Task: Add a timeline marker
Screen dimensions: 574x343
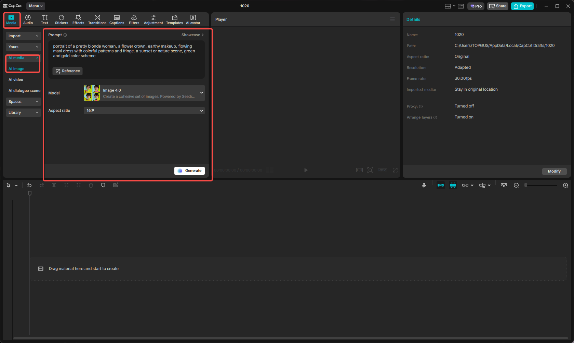Action: 103,185
